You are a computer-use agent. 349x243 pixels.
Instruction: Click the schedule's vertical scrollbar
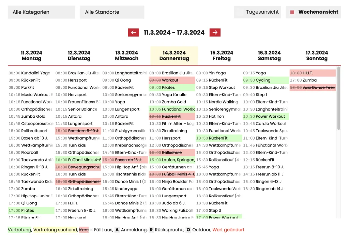coord(338,98)
